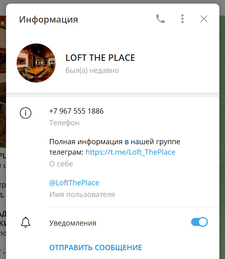This screenshot has width=225, height=259.
Task: Open the three-dot more options menu
Action: tap(182, 19)
